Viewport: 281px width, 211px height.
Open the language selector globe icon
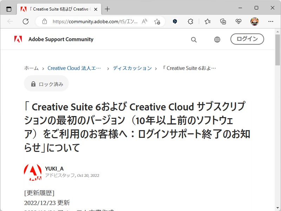pos(217,39)
